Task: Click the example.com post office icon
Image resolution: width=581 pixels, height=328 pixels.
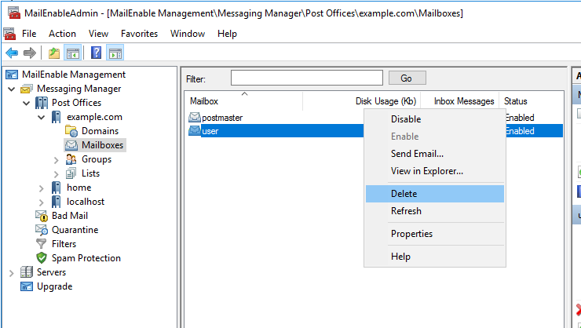Action: point(56,117)
